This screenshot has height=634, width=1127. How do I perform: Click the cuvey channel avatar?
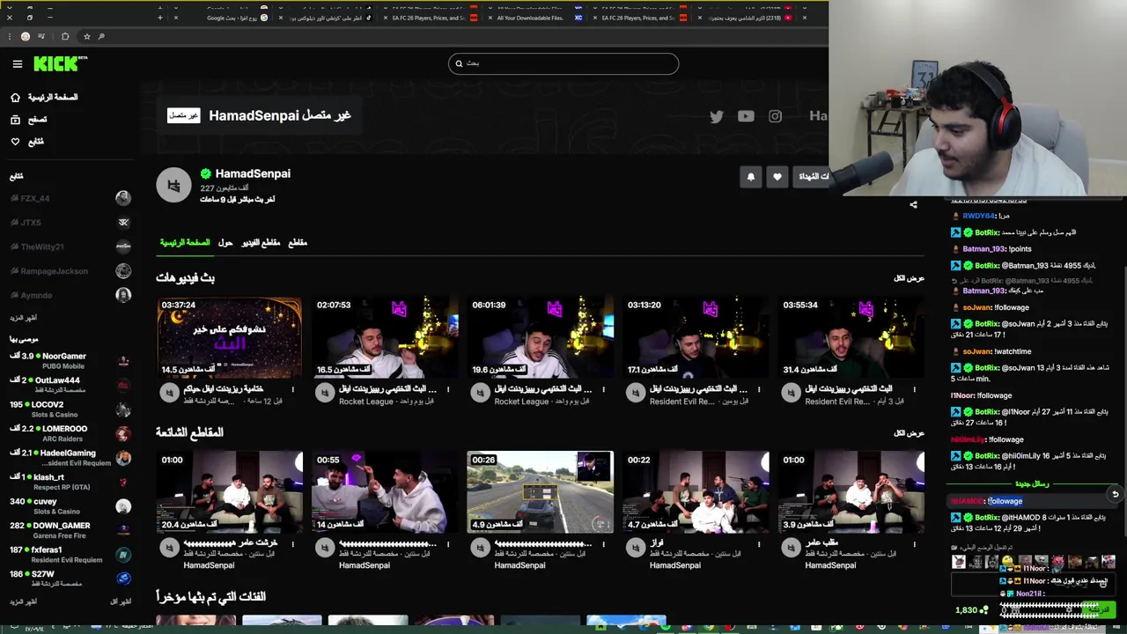pos(123,506)
